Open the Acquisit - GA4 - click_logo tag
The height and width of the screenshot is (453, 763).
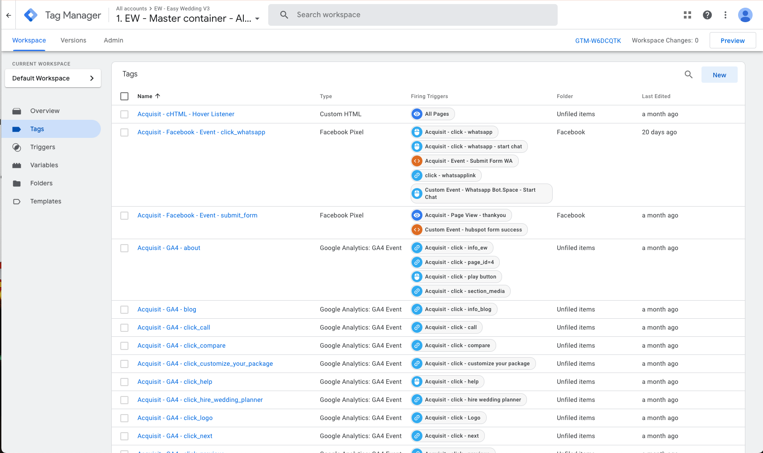(175, 418)
